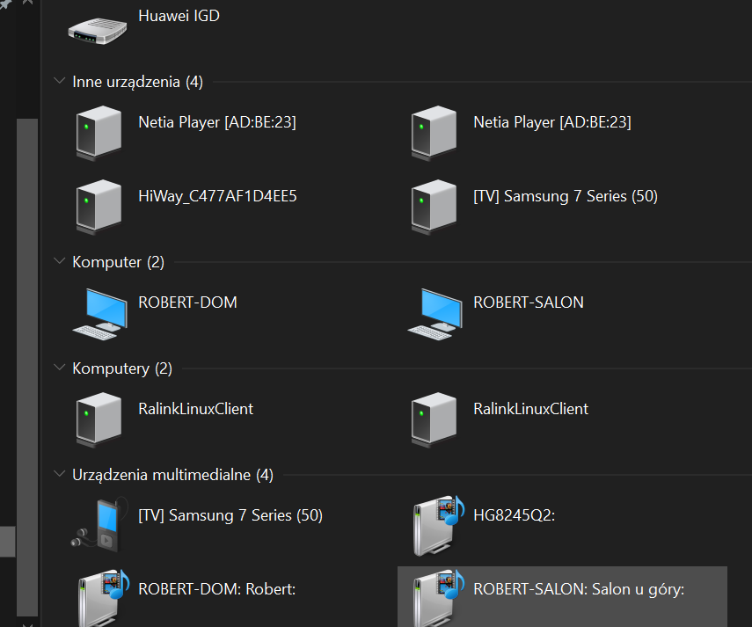
Task: Select the ROBERT-SALON computer monitor icon
Action: pyautogui.click(x=435, y=314)
